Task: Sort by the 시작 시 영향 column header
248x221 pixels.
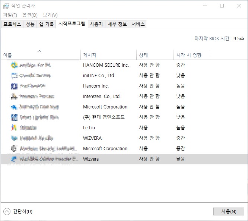Action: (192, 55)
